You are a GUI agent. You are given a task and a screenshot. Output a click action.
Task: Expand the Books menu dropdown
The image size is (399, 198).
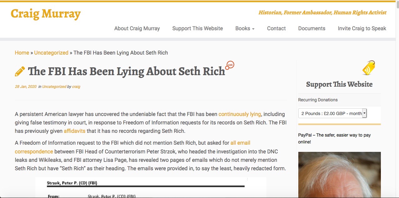[x=245, y=28]
